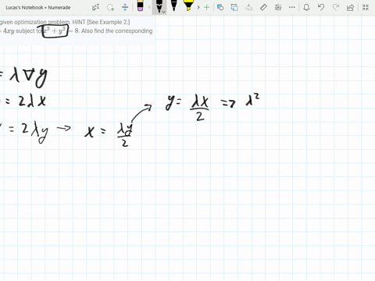
Task: Activate the Lasso Select tool
Action: (x=110, y=7)
